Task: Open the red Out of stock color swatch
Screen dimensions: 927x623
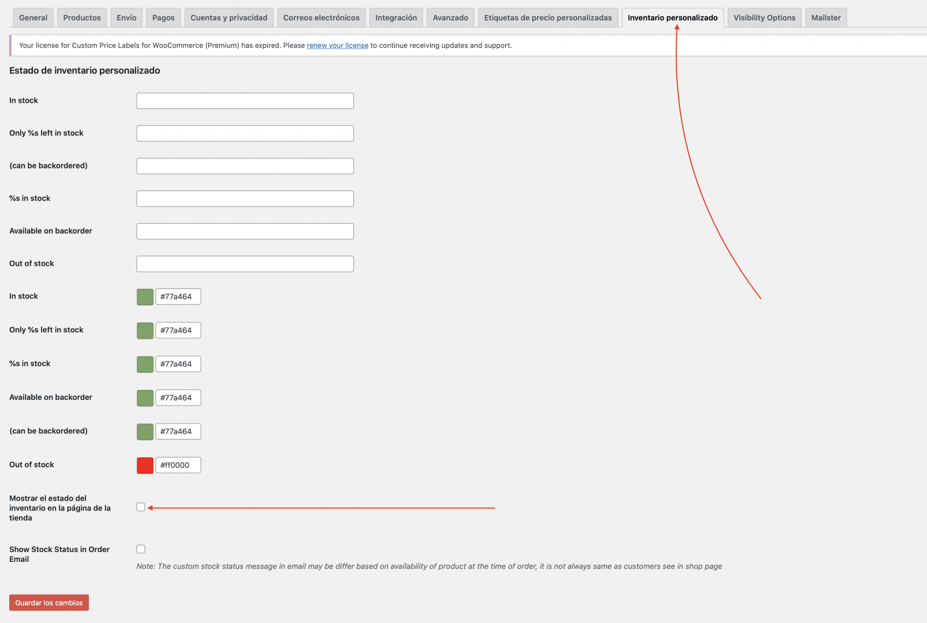Action: [145, 465]
